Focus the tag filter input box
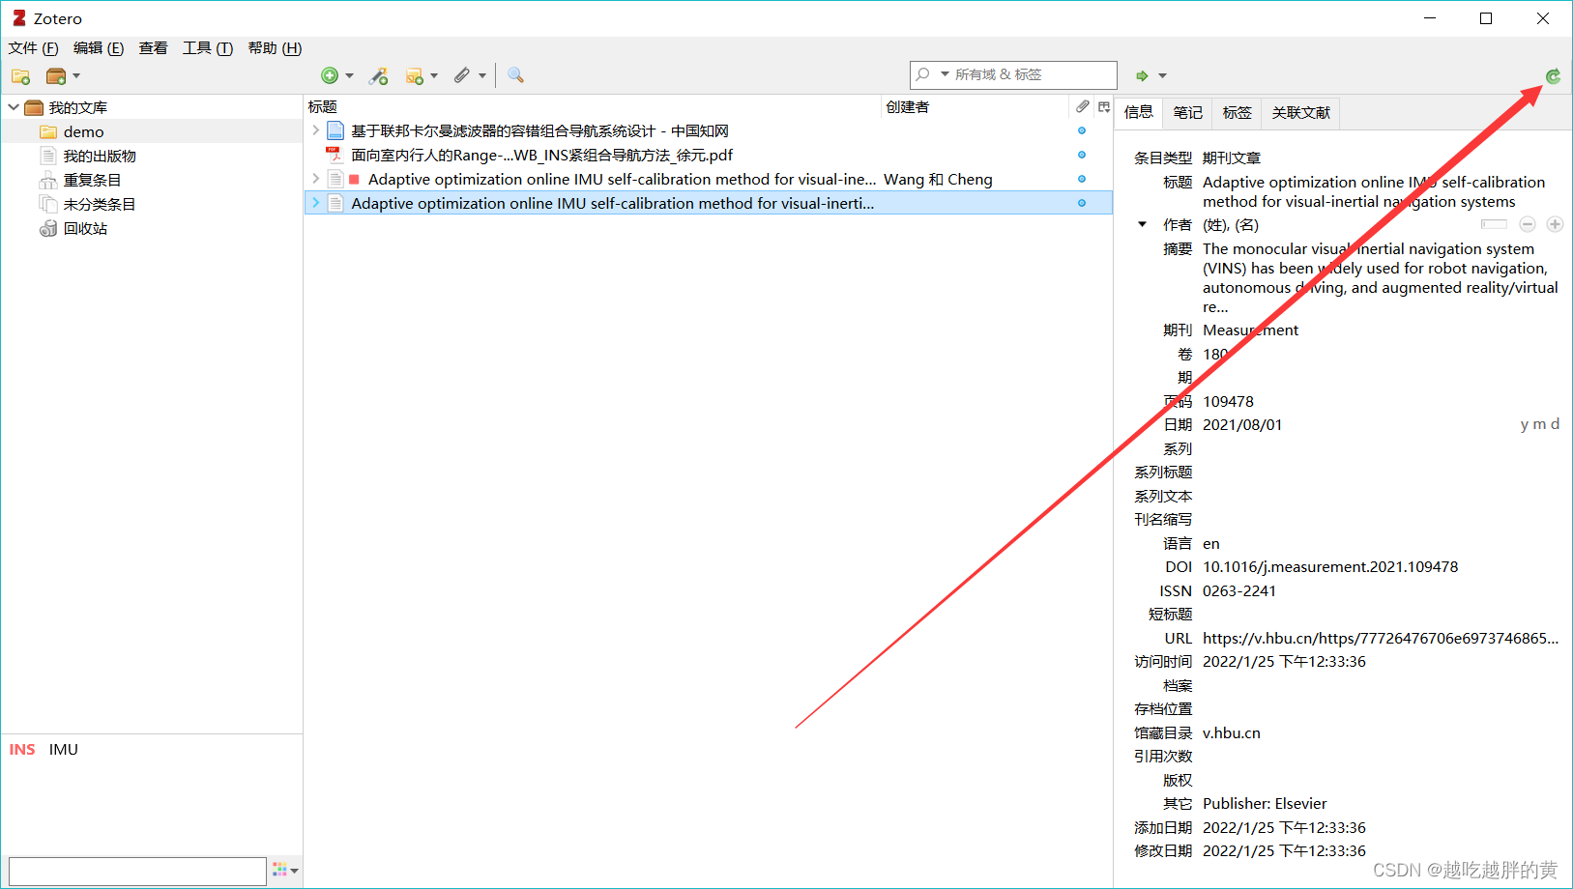Image resolution: width=1573 pixels, height=889 pixels. tap(137, 871)
